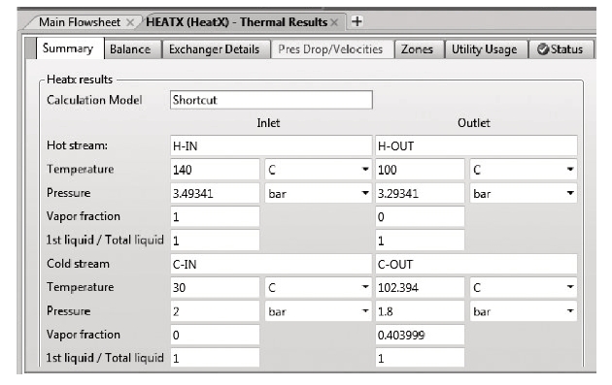Close the HEATX Thermal Results tab
The image size is (612, 385).
[334, 22]
